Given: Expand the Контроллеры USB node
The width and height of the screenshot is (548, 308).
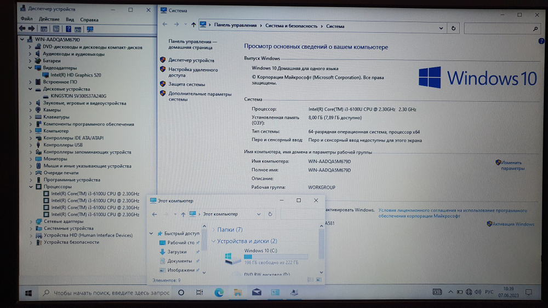Looking at the screenshot, I should 30,145.
